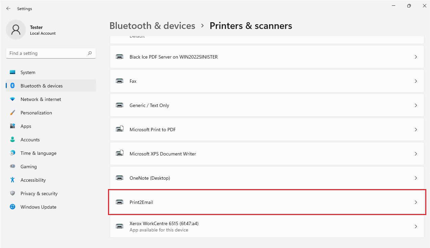Viewport: 430px width, 248px height.
Task: Select the OneNote (Desktop) printer name
Action: pyautogui.click(x=150, y=178)
